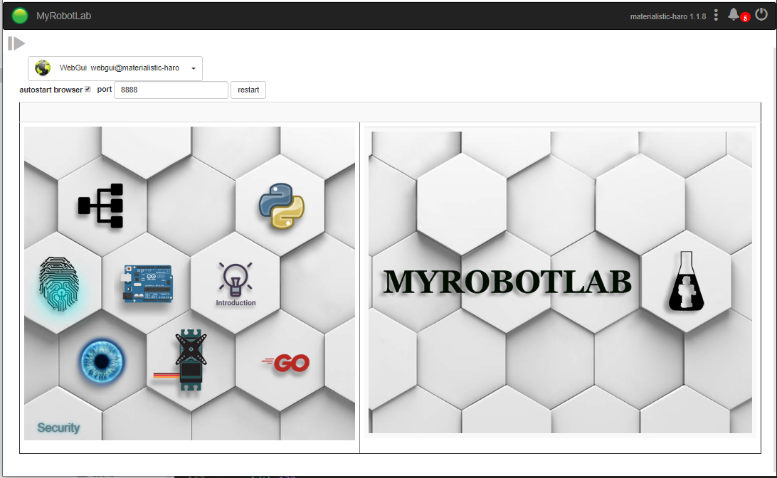Open the service tree hierarchy icon
Image resolution: width=777 pixels, height=478 pixels.
click(100, 206)
